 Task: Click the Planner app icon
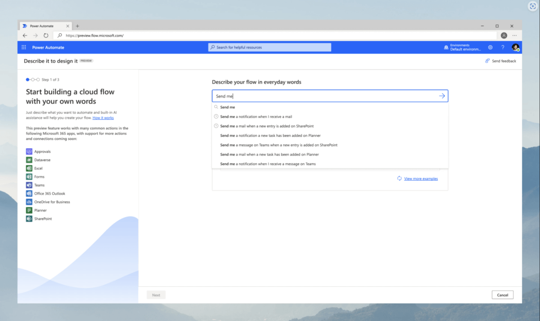click(x=29, y=210)
